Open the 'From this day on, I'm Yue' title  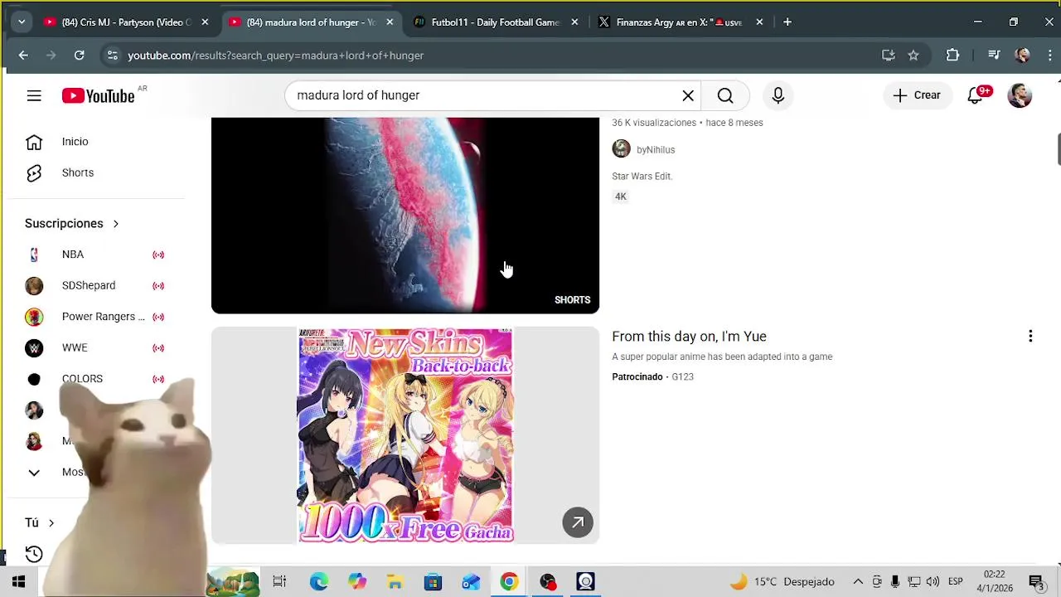(689, 337)
